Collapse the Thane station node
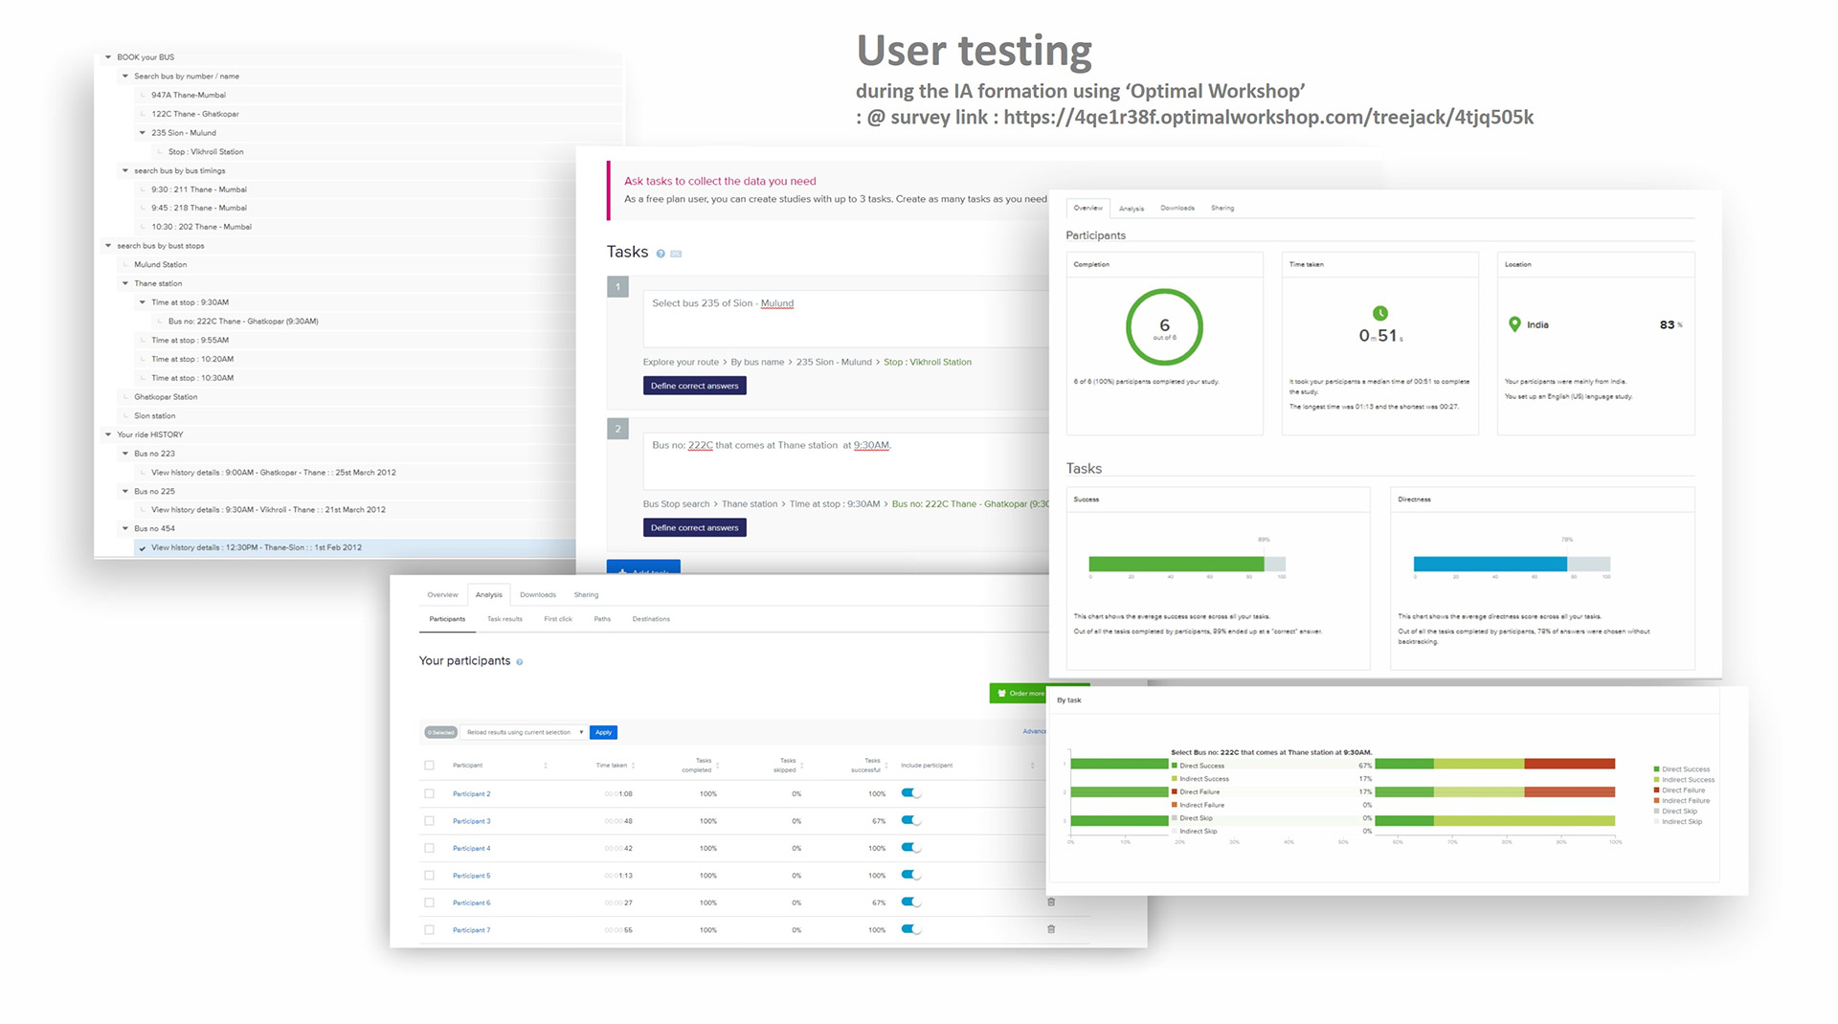Screen dimensions: 1838x1024 point(125,283)
